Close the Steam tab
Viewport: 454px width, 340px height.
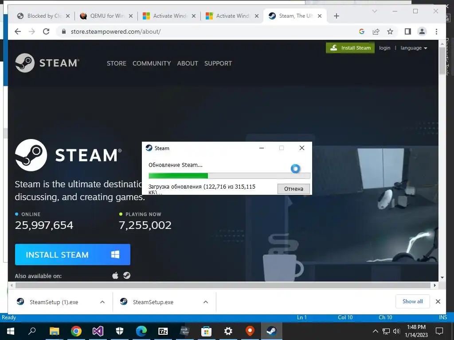pyautogui.click(x=320, y=16)
